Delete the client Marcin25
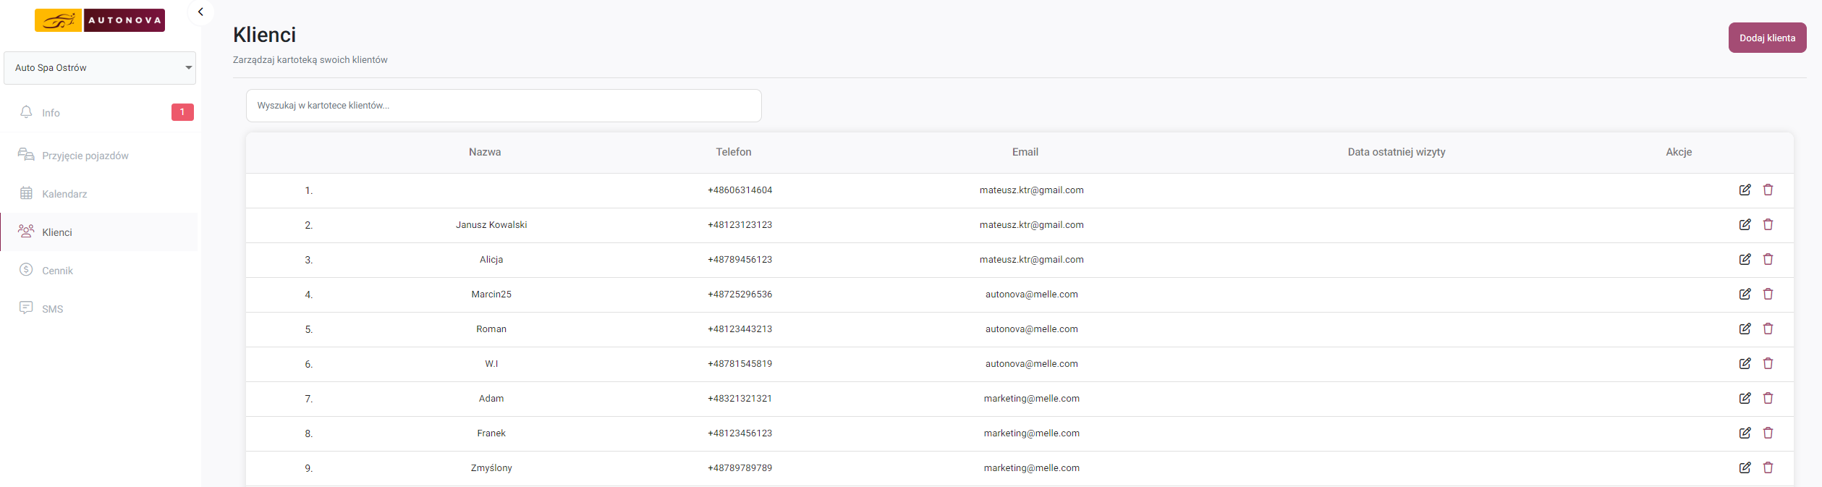Image resolution: width=1822 pixels, height=487 pixels. (x=1768, y=294)
